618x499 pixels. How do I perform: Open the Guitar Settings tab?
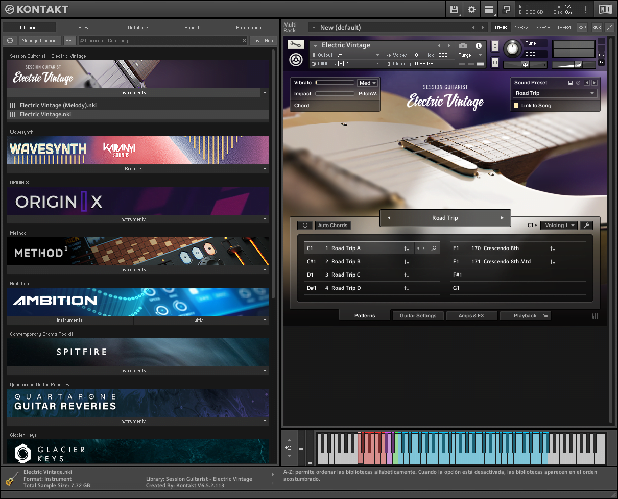pyautogui.click(x=418, y=316)
